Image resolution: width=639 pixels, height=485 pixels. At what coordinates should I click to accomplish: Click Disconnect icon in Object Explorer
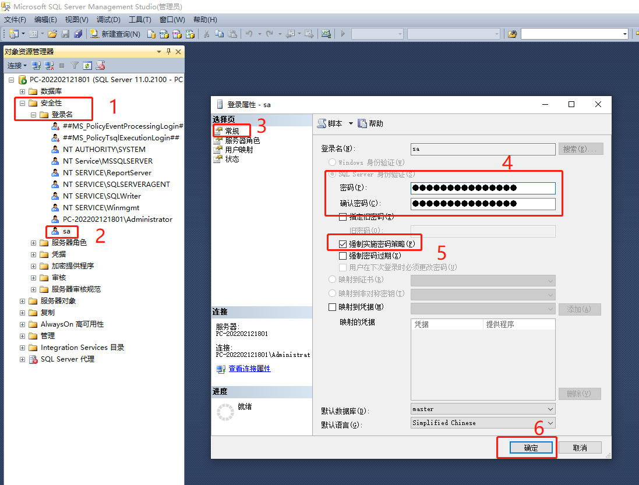(x=50, y=65)
